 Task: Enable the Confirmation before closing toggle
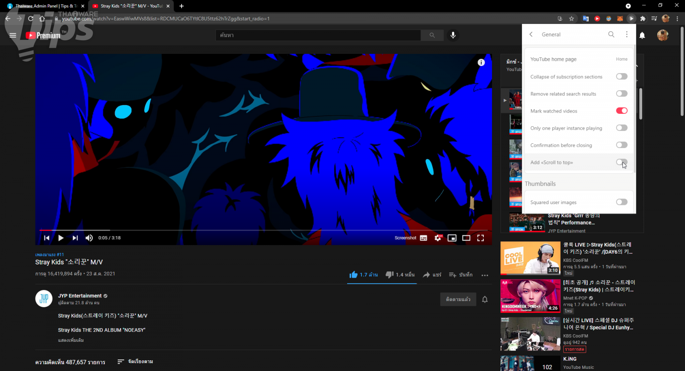click(622, 145)
